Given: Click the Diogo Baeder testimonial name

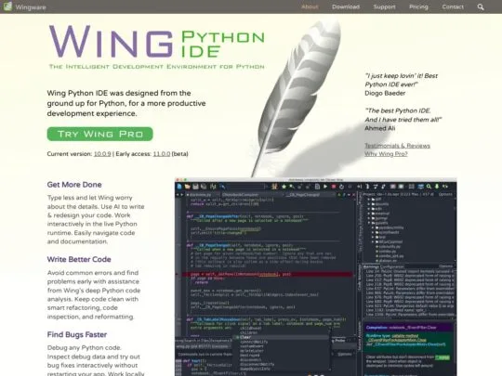Looking at the screenshot, I should [385, 93].
